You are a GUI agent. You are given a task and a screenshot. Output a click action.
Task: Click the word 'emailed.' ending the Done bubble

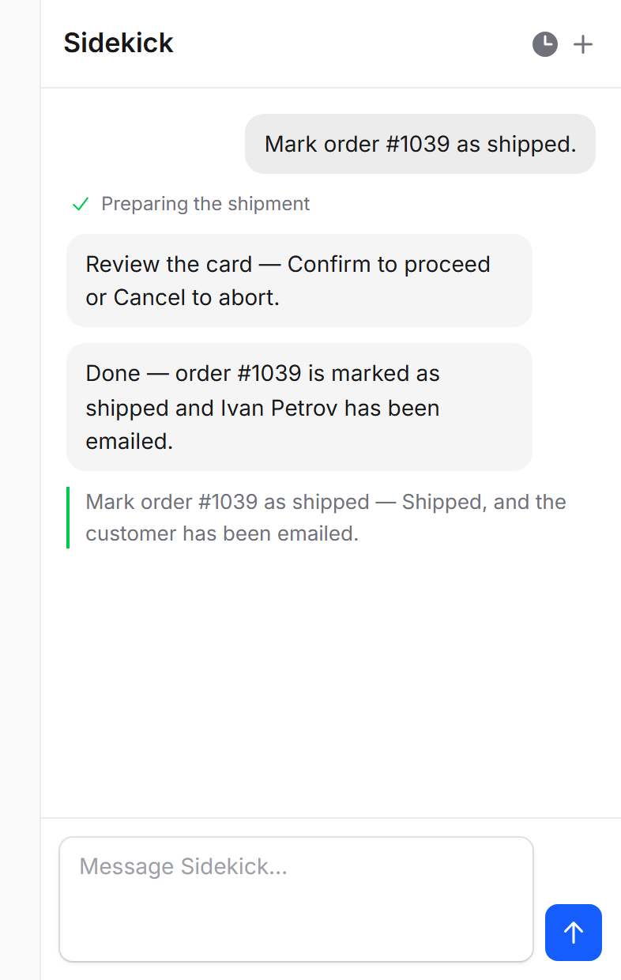click(x=130, y=442)
